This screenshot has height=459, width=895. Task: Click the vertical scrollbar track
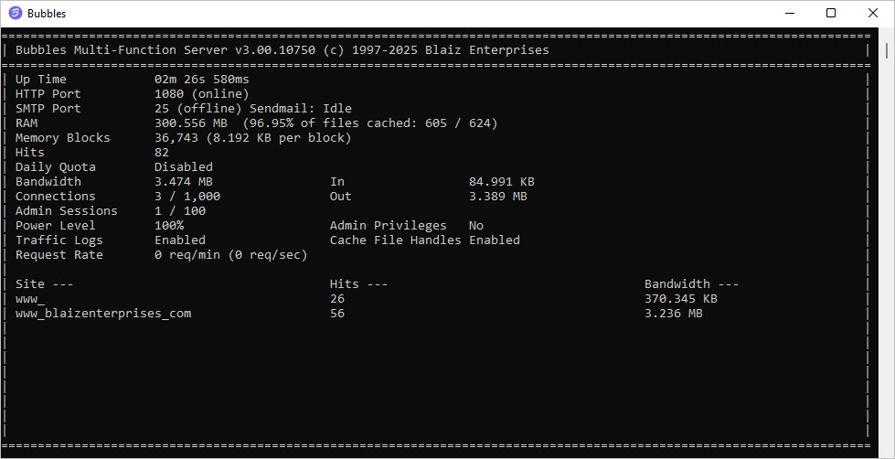(x=887, y=274)
